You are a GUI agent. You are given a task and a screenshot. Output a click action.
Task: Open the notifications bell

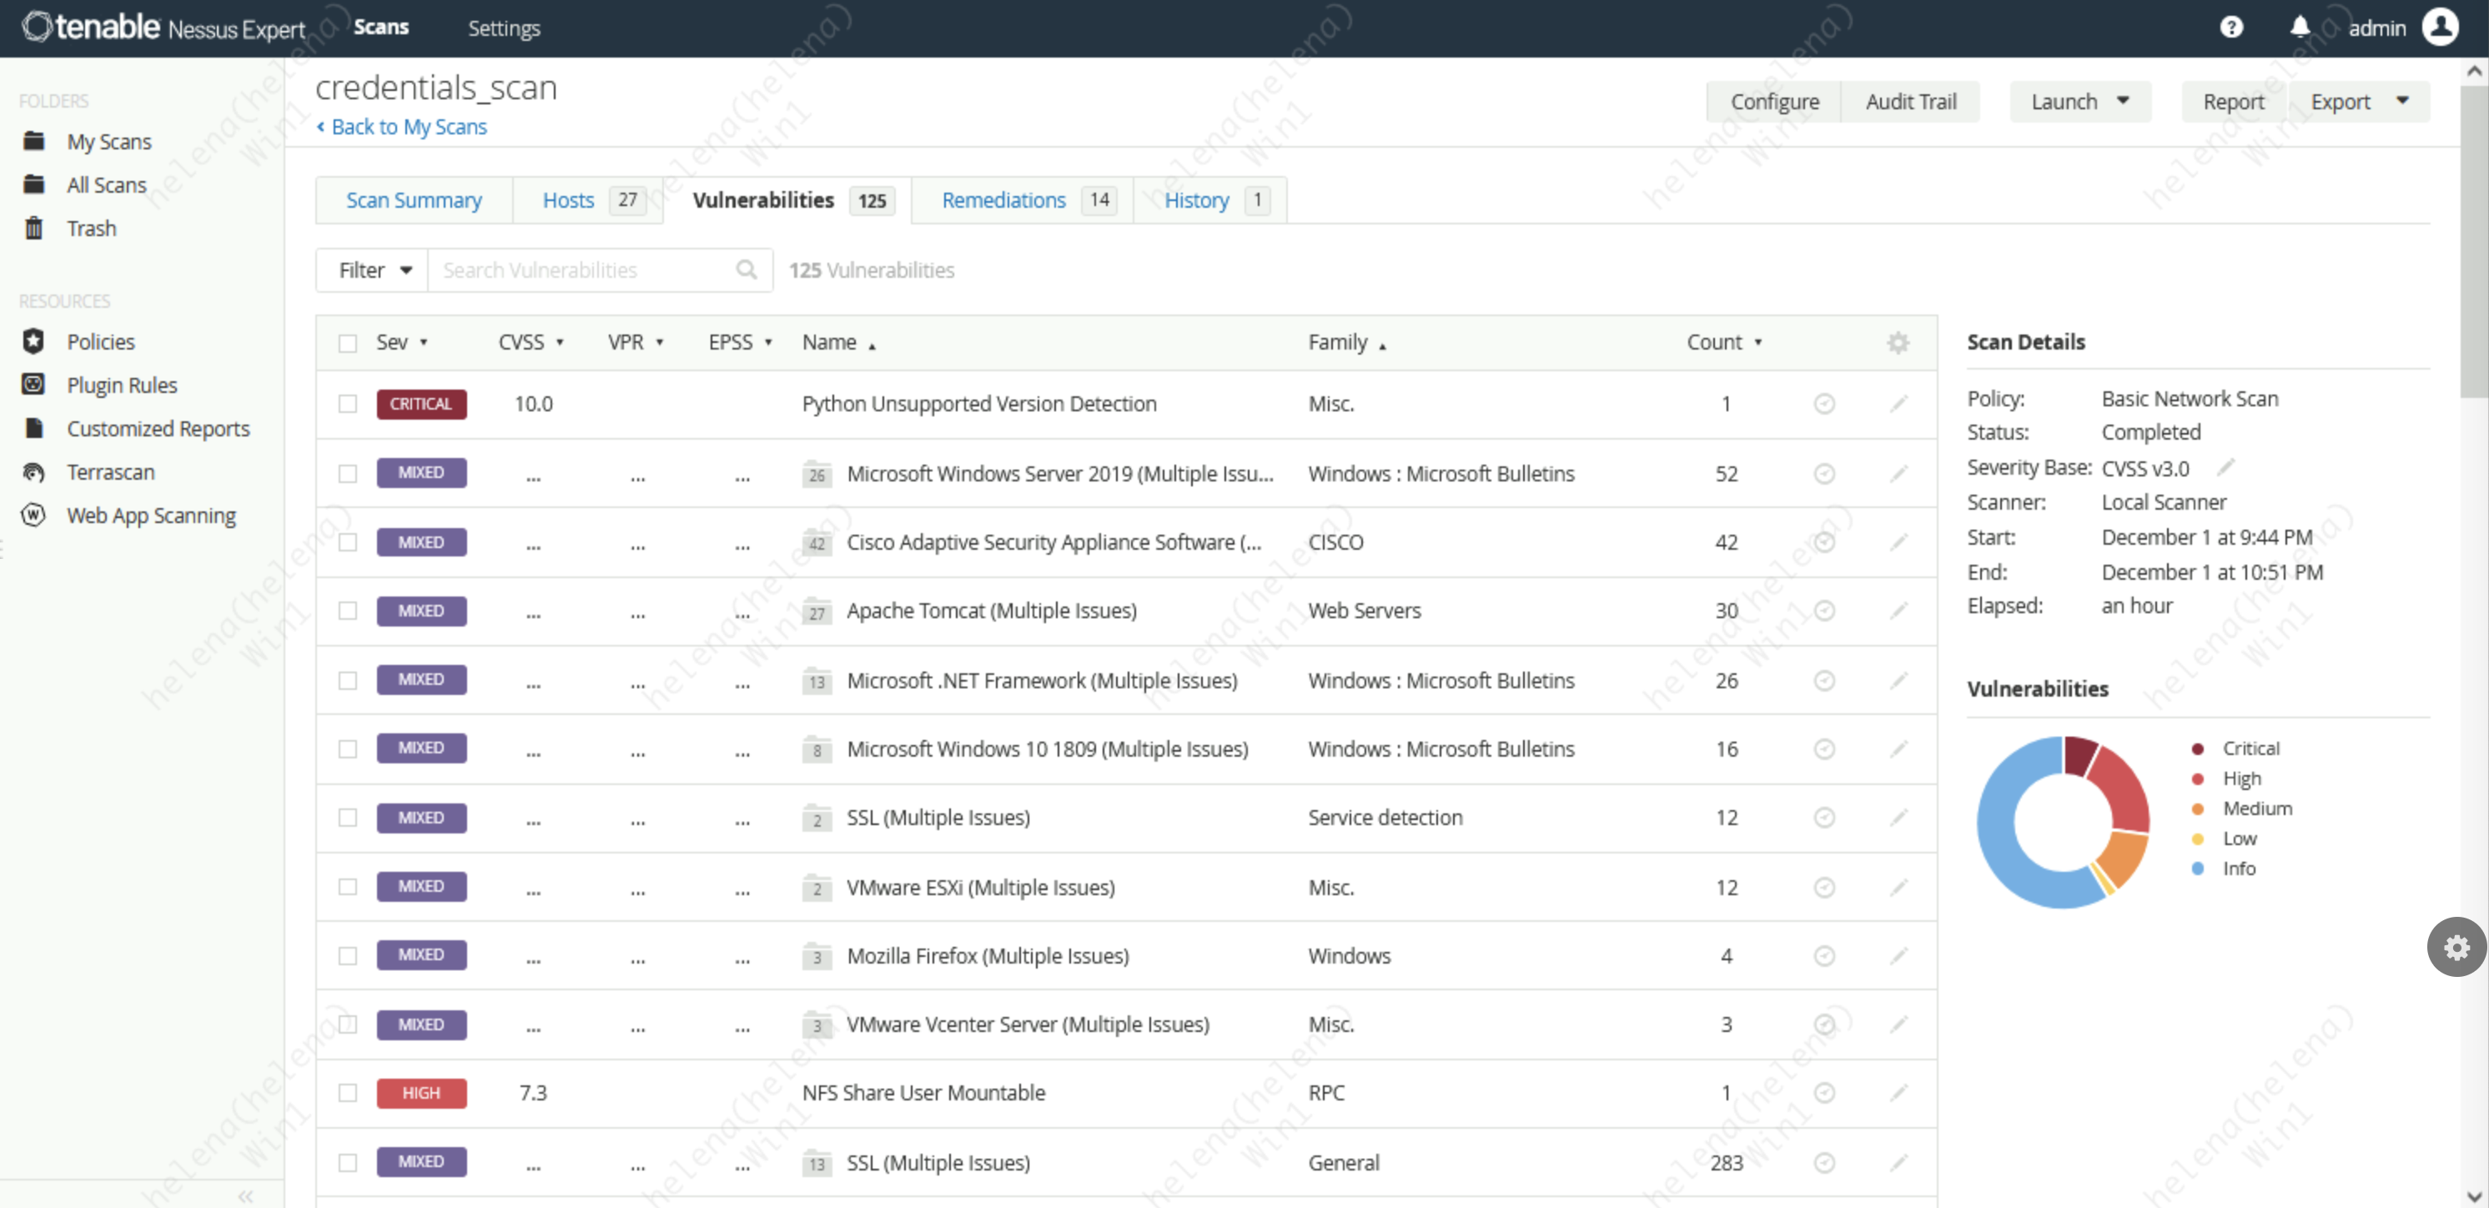tap(2300, 27)
